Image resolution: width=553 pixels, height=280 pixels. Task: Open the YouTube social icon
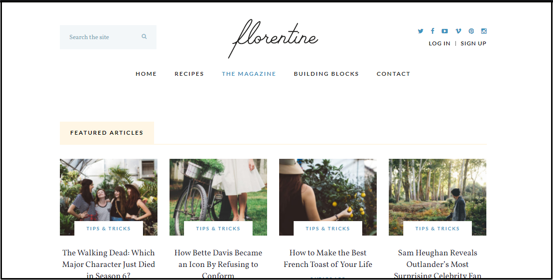[x=445, y=31]
